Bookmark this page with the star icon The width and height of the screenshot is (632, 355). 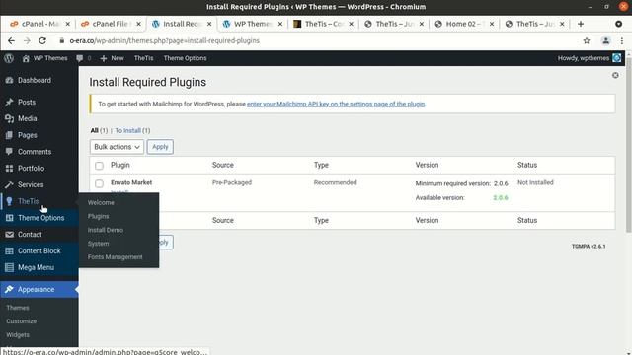click(587, 40)
